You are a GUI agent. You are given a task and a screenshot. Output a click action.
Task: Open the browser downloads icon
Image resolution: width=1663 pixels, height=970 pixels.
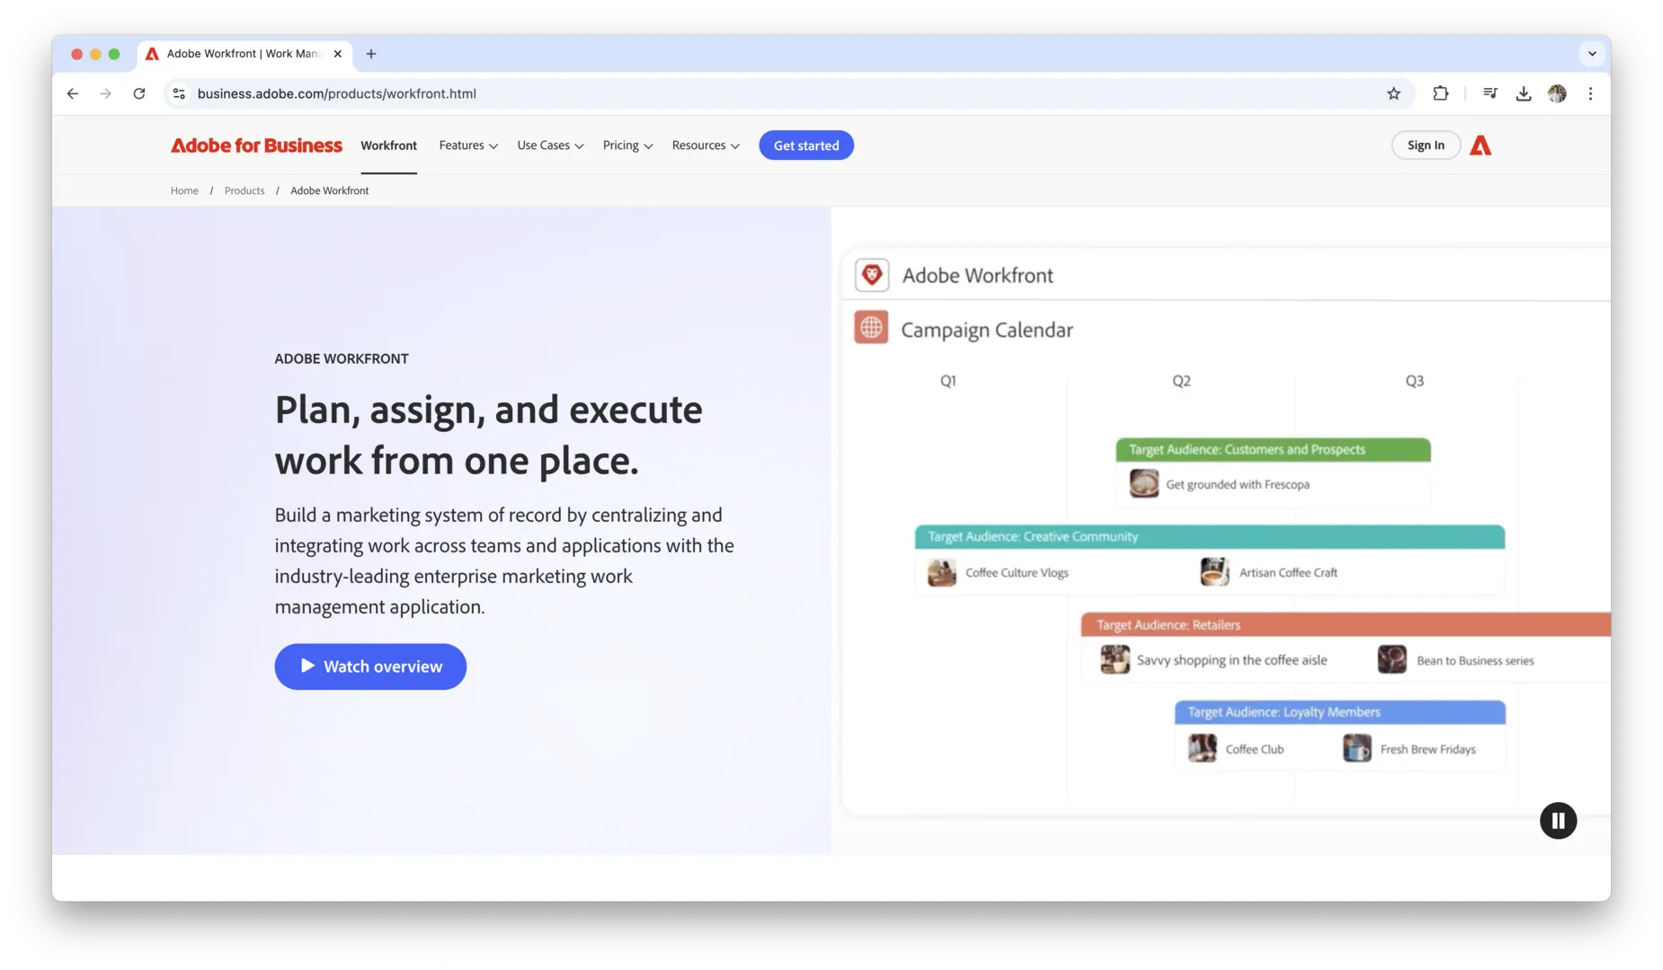coord(1523,93)
